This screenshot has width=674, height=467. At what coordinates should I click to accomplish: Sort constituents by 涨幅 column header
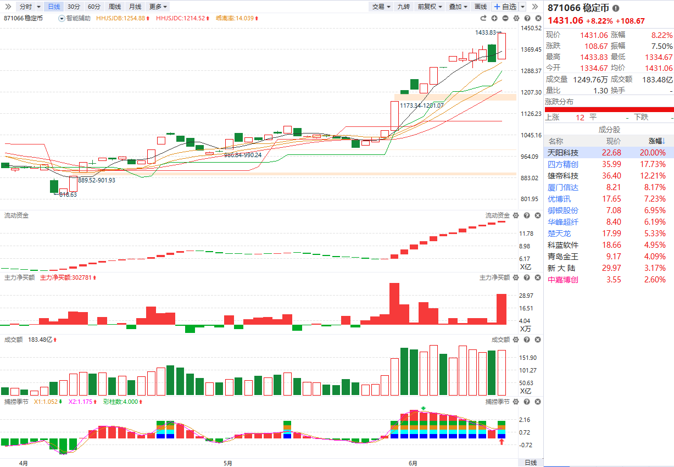tap(656, 141)
